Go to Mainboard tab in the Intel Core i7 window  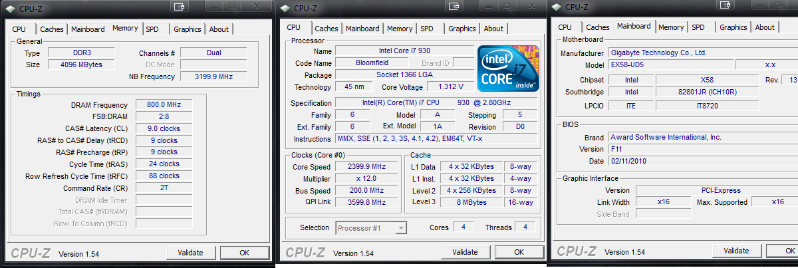[362, 29]
